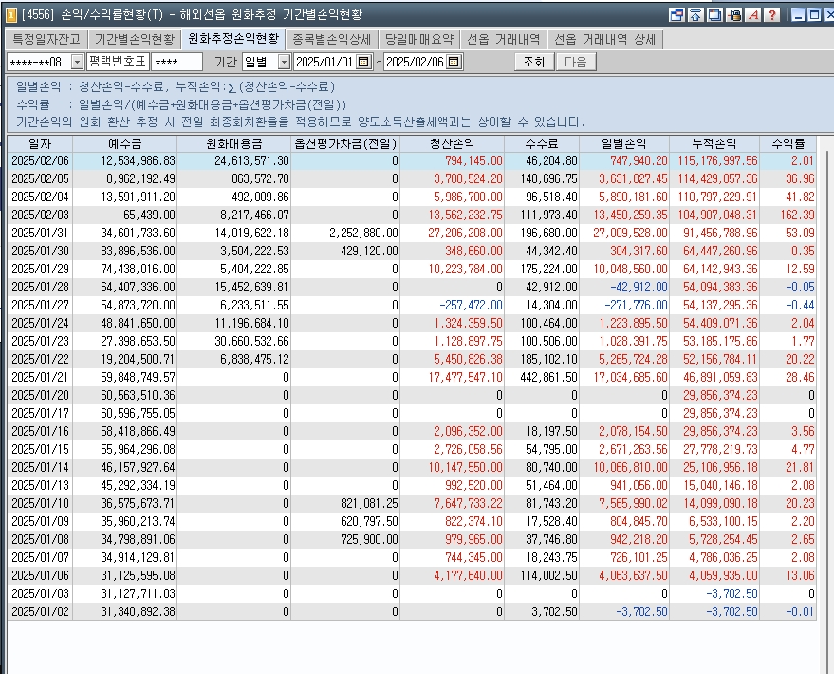Screen dimensions: 834x674
Task: Click the red letter A font icon
Action: (753, 15)
